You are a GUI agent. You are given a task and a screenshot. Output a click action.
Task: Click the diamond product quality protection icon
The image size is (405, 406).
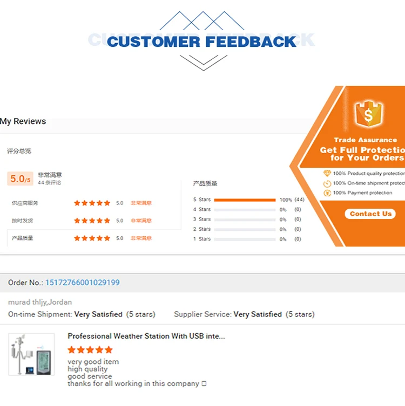click(327, 174)
